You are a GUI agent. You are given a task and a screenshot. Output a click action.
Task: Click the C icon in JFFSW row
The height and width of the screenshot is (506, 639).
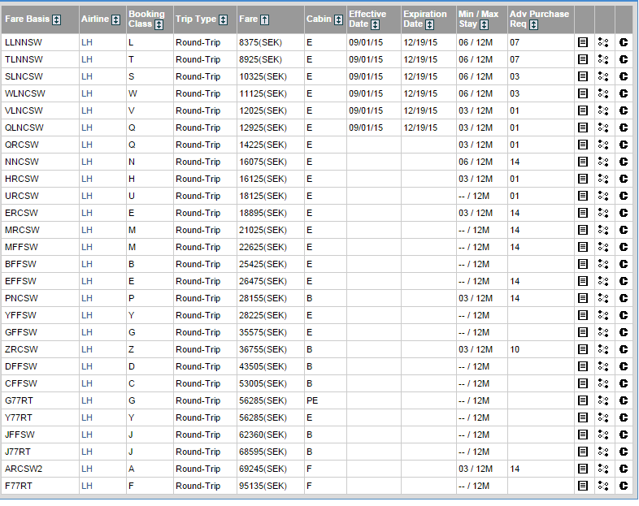(x=624, y=435)
